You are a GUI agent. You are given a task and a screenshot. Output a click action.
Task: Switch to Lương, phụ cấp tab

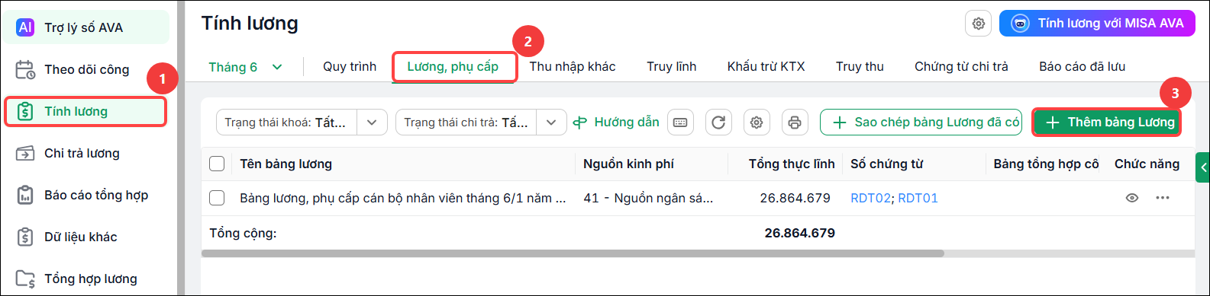(x=453, y=67)
